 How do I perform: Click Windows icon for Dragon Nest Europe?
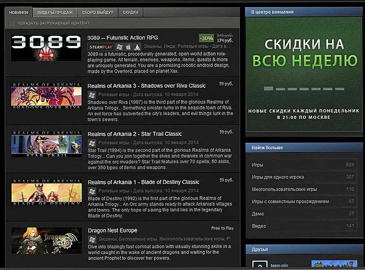92,239
